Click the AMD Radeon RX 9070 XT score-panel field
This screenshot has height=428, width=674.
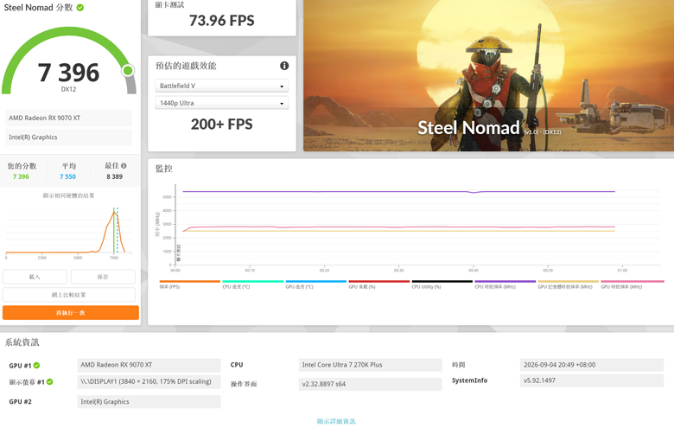pyautogui.click(x=69, y=118)
